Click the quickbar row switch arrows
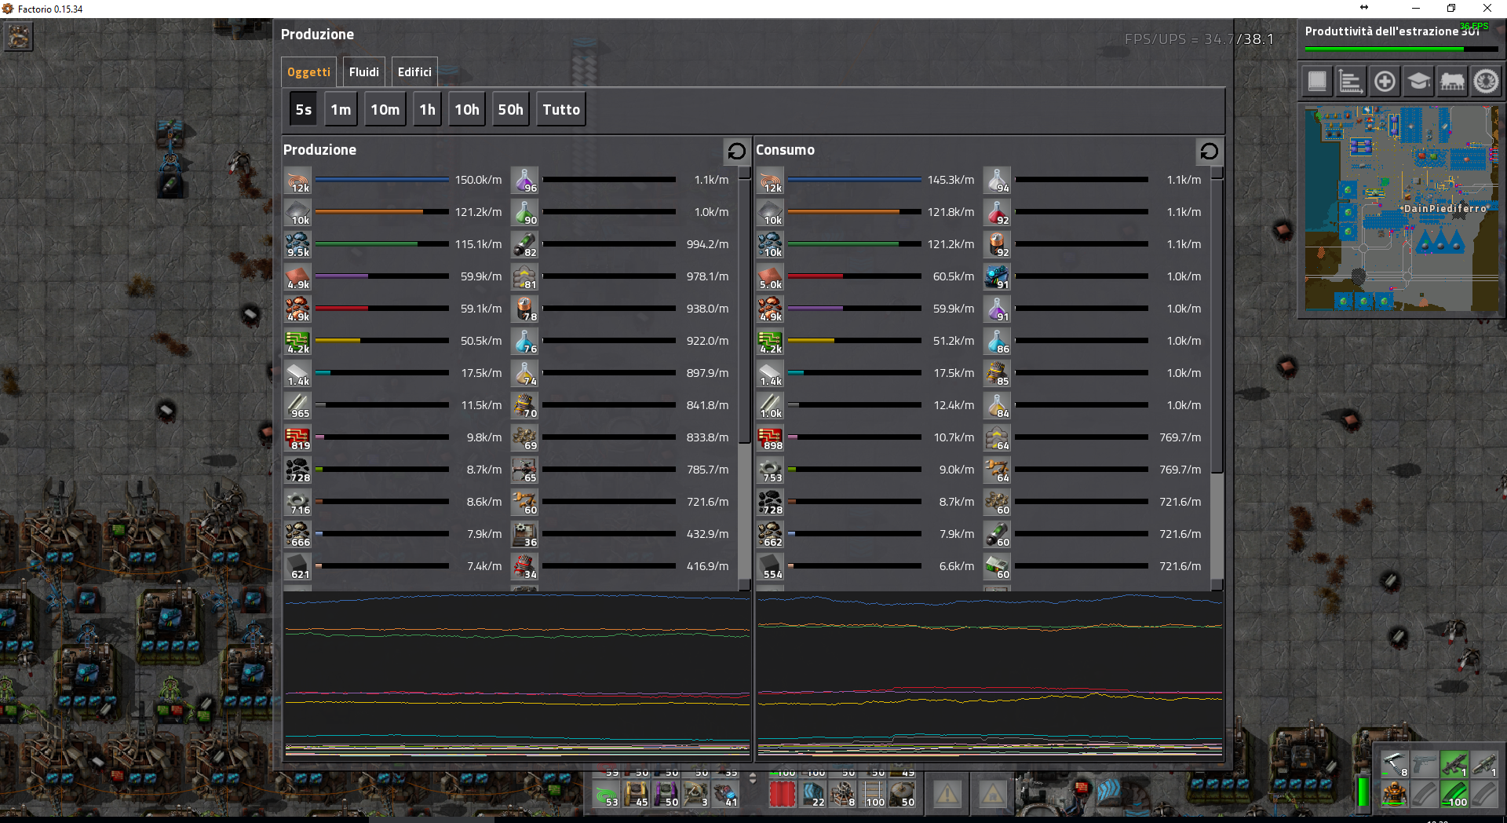Viewport: 1507px width, 823px height. point(753,778)
